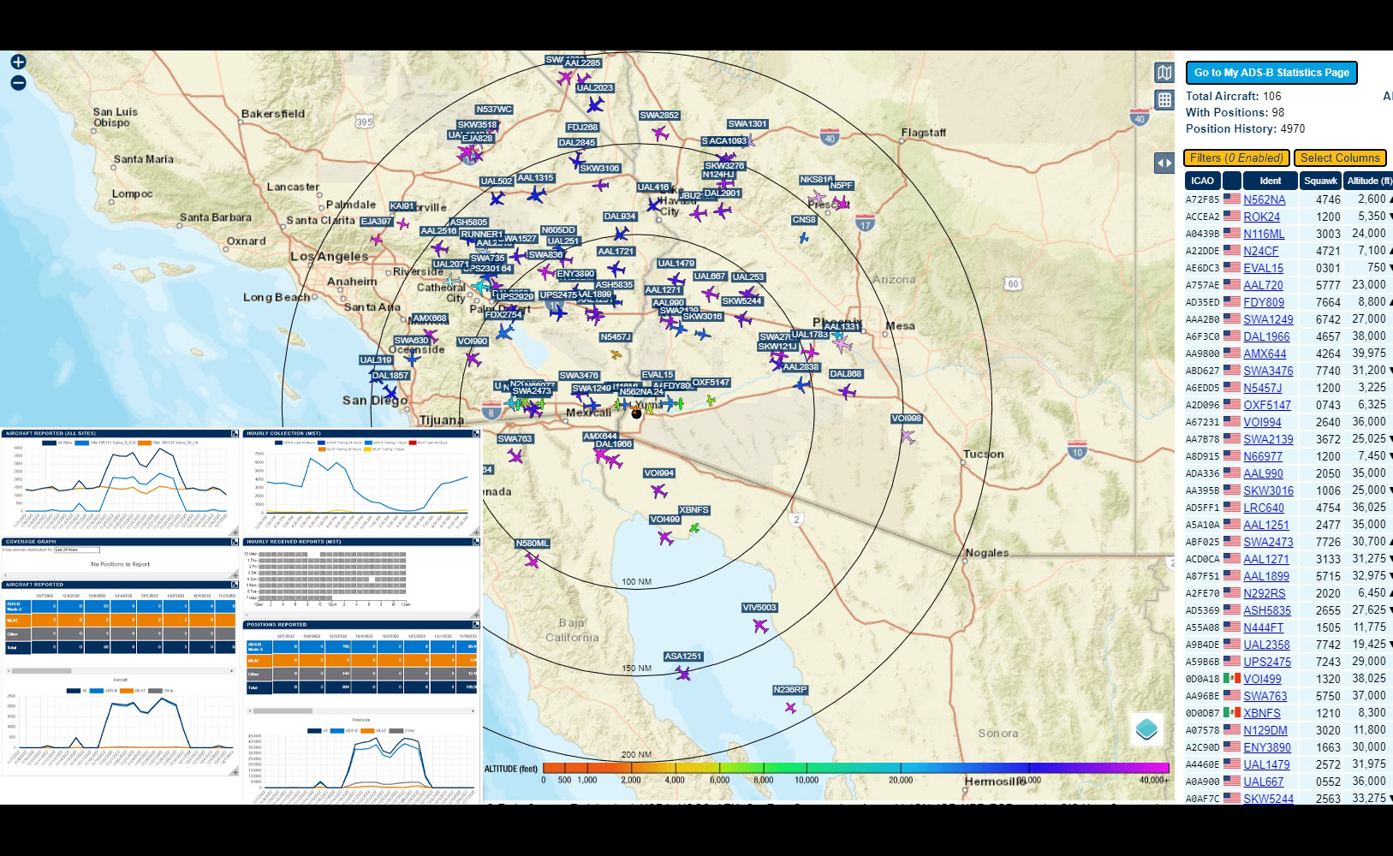Click the ADS-B Mode-S row in Positions Reported
This screenshot has width=1393, height=856.
[362, 646]
